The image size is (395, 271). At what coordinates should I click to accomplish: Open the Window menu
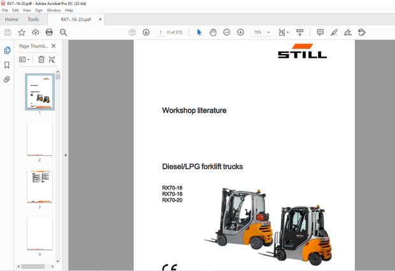point(54,10)
